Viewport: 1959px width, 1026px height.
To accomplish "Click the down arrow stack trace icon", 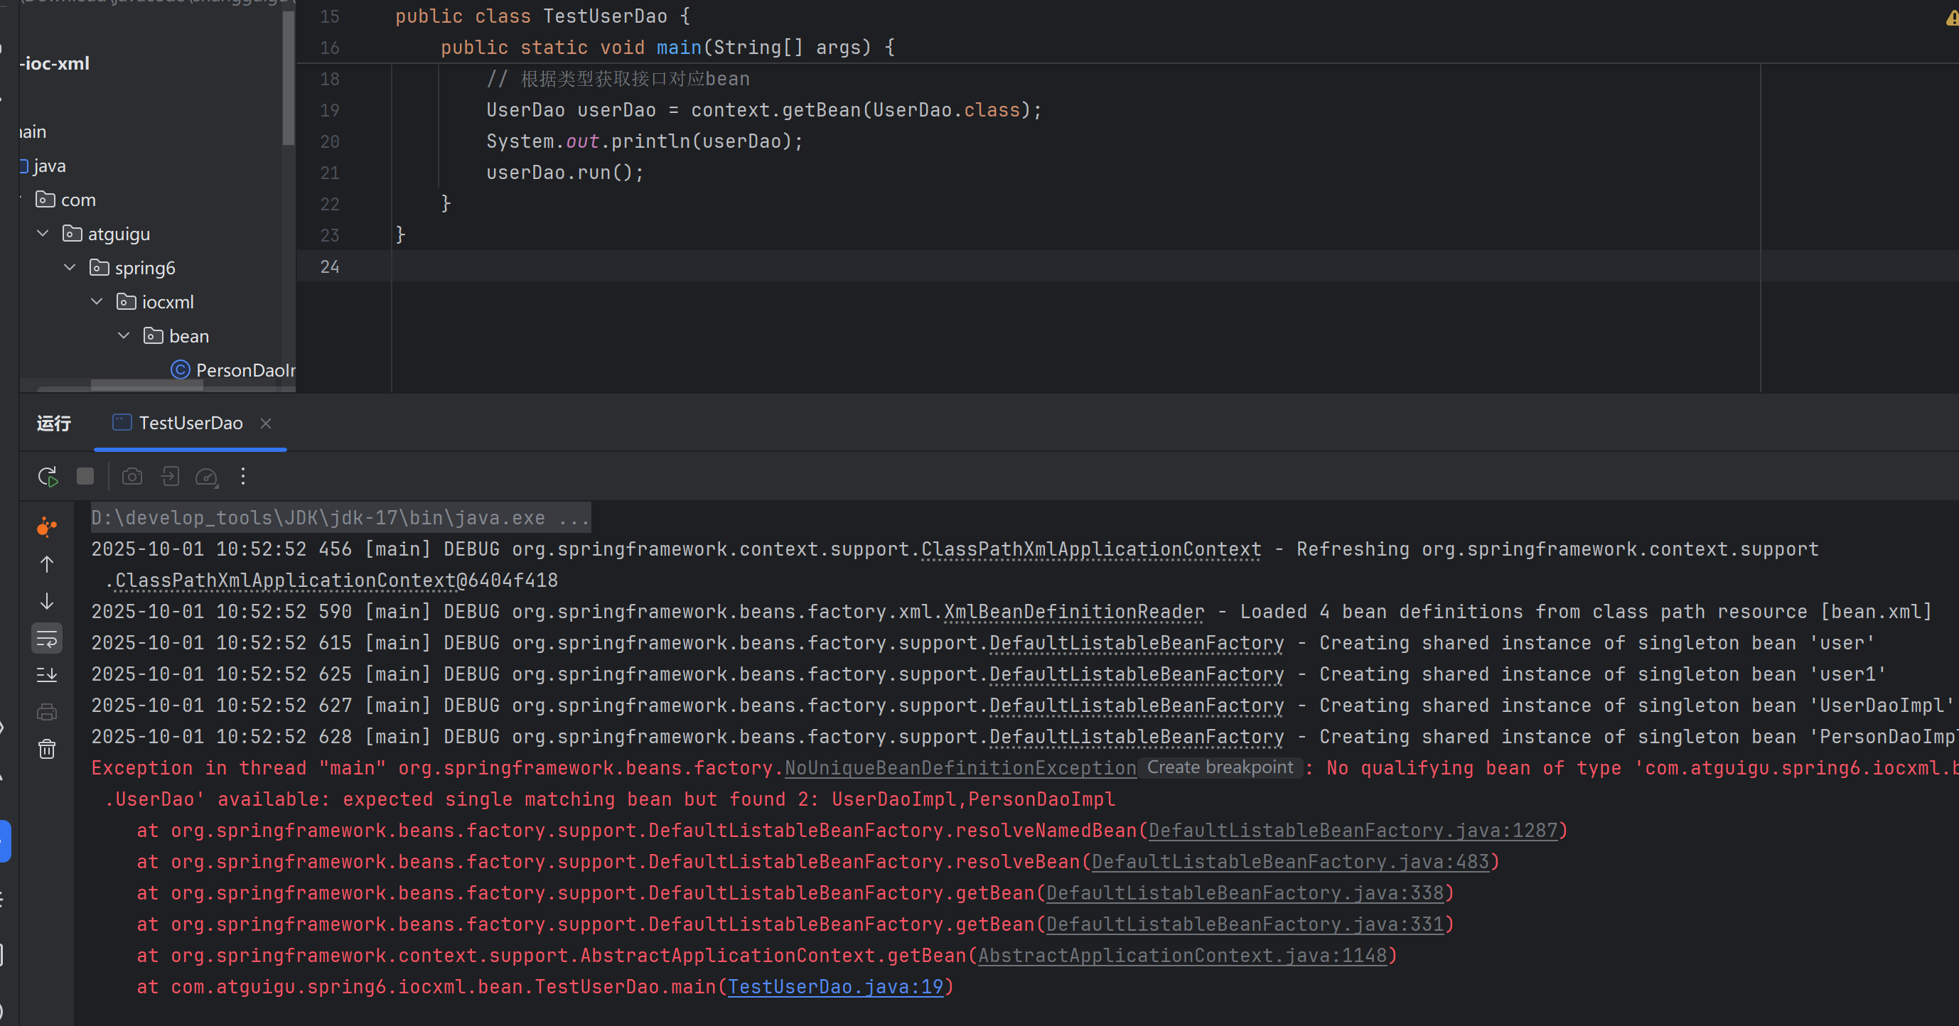I will [x=47, y=601].
